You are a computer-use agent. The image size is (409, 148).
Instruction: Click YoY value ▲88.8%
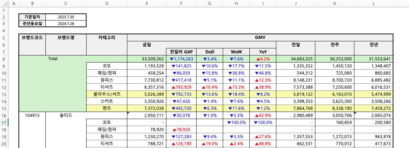click(262, 143)
